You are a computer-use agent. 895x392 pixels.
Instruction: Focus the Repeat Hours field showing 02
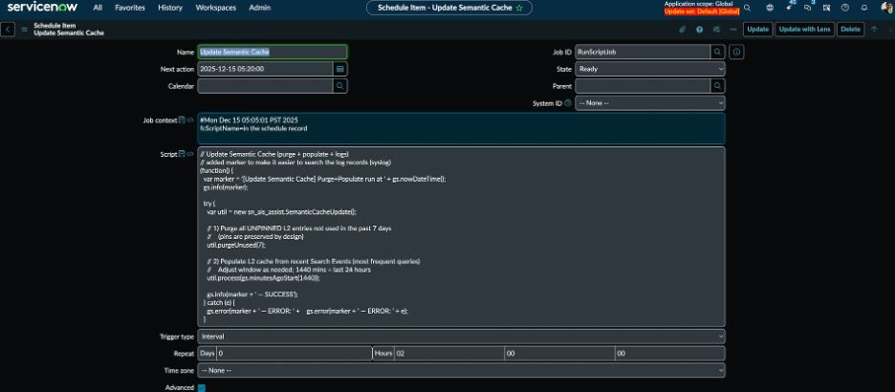tap(448, 353)
